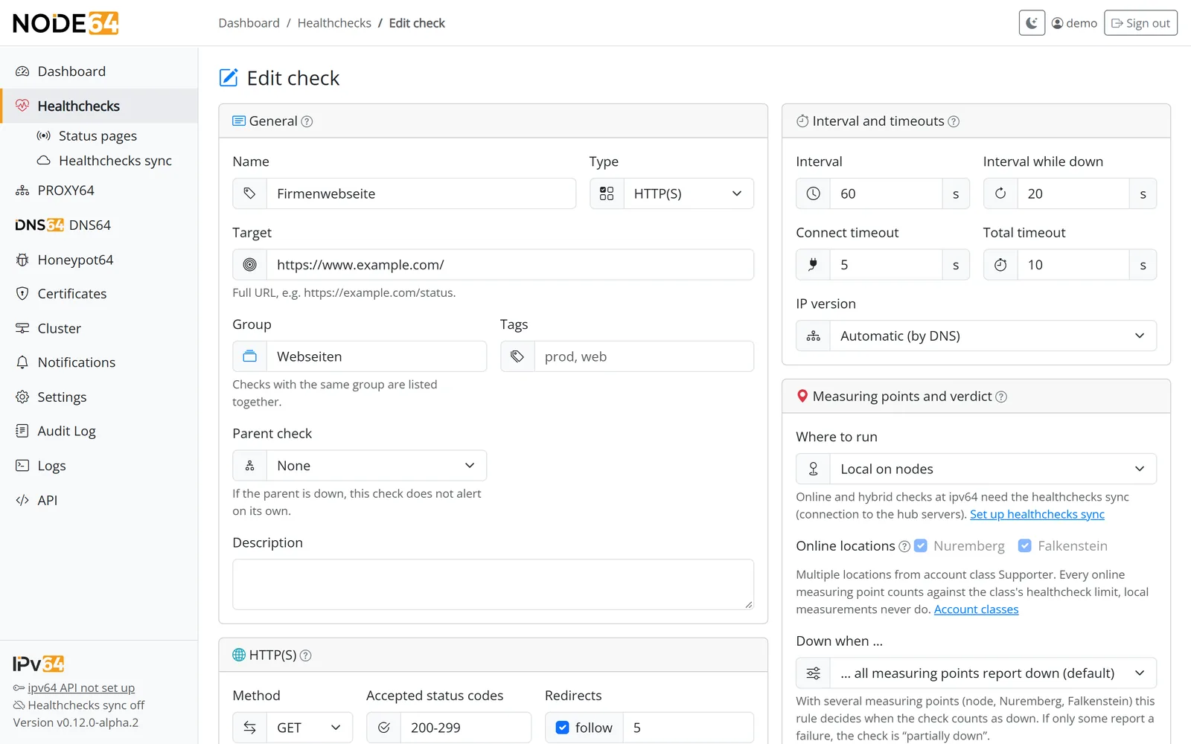Click Online locations help icon
The width and height of the screenshot is (1191, 744).
[x=904, y=546]
